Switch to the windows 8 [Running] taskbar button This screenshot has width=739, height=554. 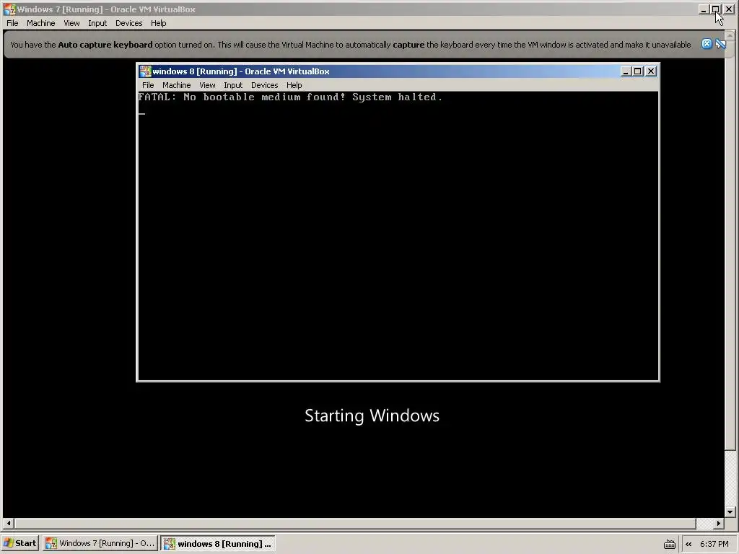tap(218, 543)
